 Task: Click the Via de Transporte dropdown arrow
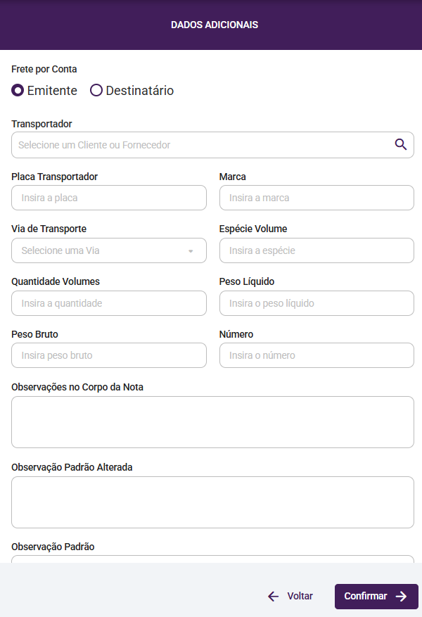click(x=191, y=251)
